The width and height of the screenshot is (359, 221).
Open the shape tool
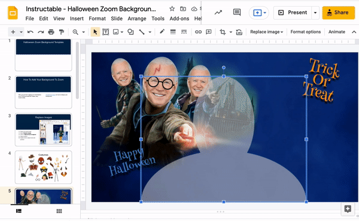pyautogui.click(x=130, y=32)
